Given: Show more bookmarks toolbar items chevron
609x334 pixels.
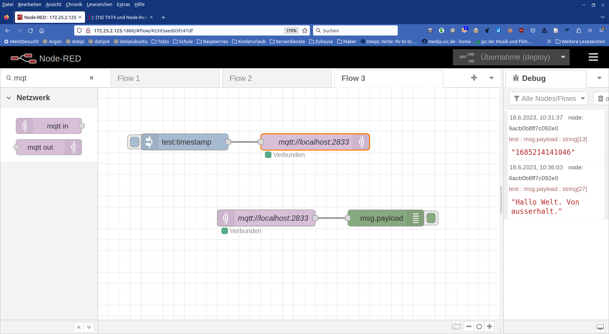Looking at the screenshot, I should (549, 41).
